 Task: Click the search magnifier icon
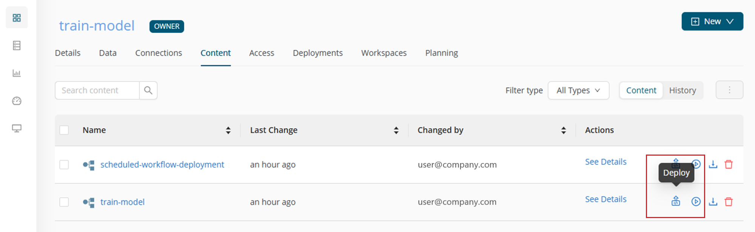(148, 90)
